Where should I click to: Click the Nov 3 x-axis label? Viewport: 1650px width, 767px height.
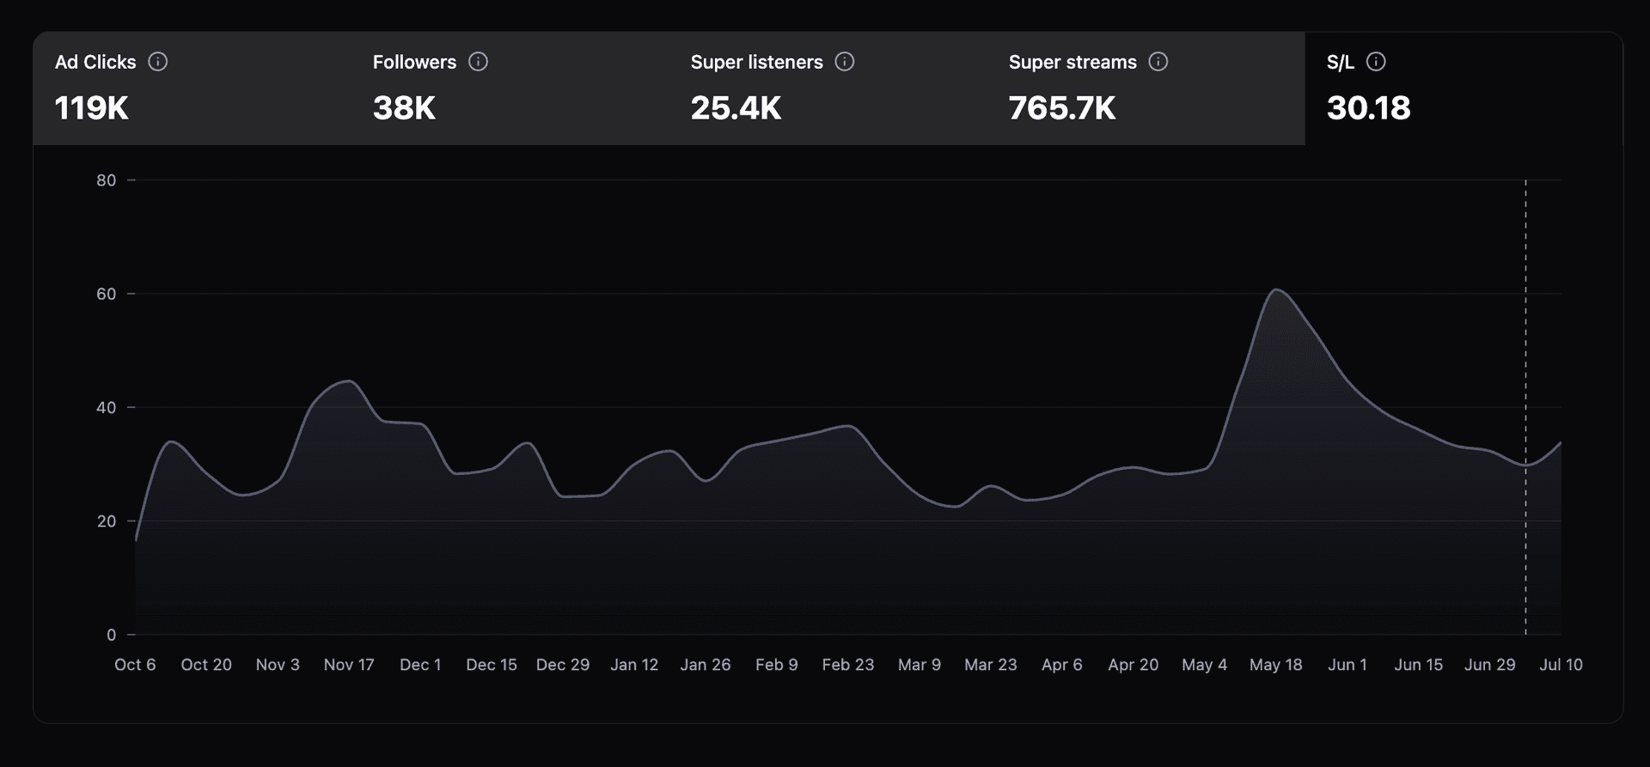coord(278,665)
